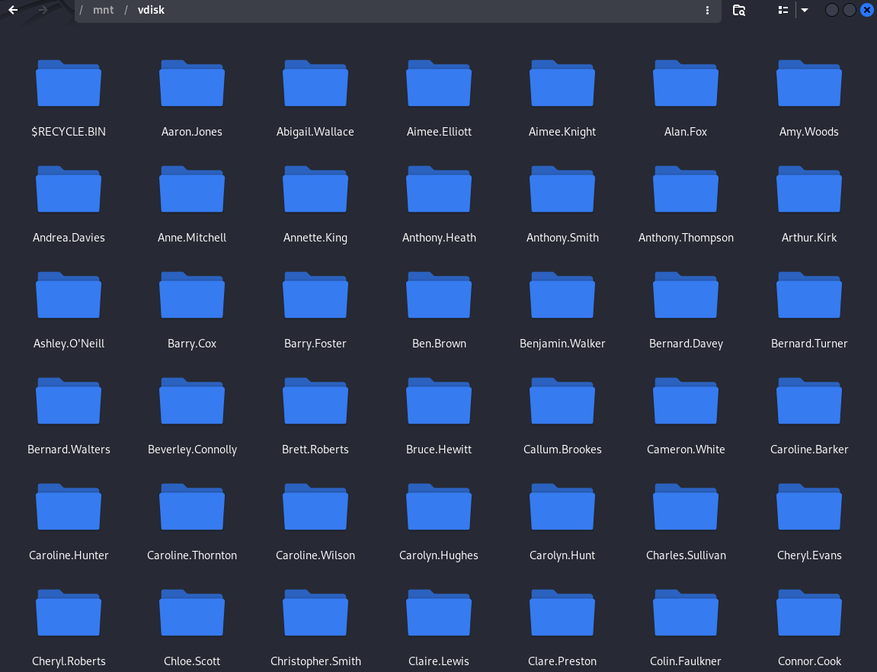
Task: Navigate to the mnt path segment
Action: [x=104, y=10]
